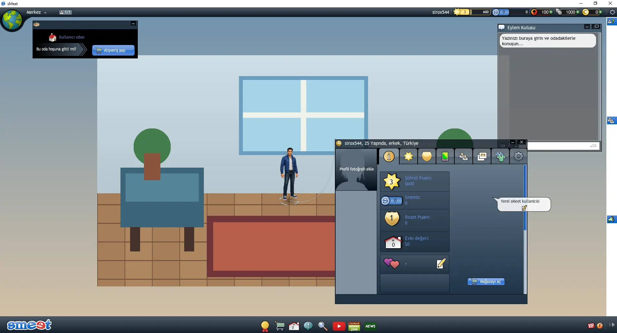Viewport: 617px width, 333px height.
Task: Click the Smeets points bar in top bar
Action: pos(510,12)
